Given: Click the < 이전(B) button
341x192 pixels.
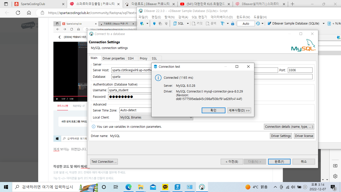Looking at the screenshot, I should (232, 162).
